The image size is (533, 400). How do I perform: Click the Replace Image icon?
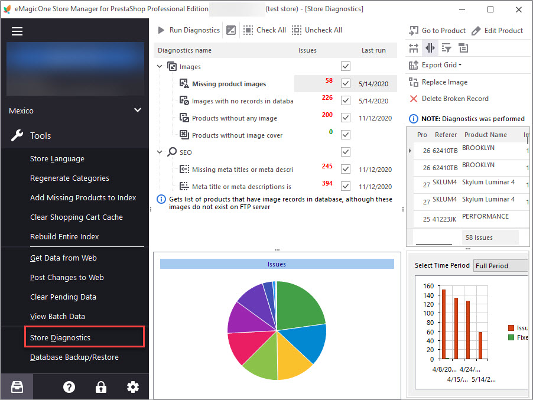point(414,82)
